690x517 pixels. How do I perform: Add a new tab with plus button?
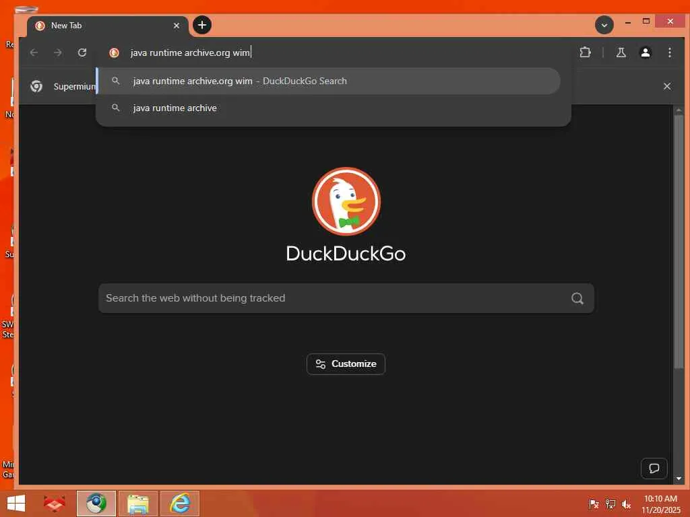pyautogui.click(x=202, y=25)
